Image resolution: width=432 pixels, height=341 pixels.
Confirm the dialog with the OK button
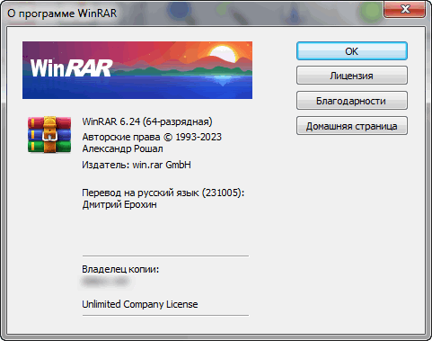352,51
